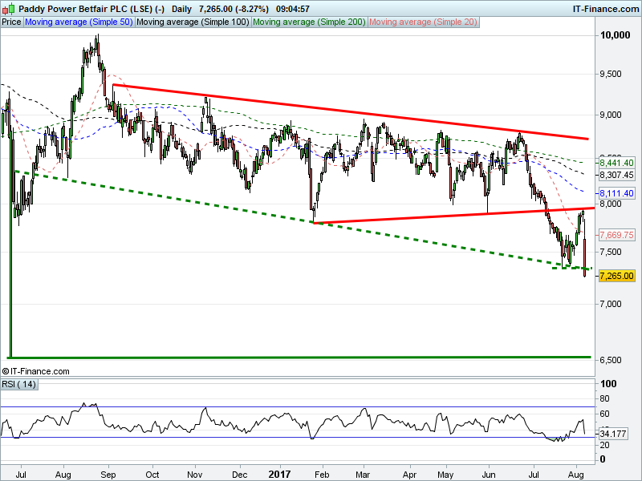Viewport: 642px width, 481px height.
Task: Click the Oct month label on time axis
Action: click(x=152, y=475)
